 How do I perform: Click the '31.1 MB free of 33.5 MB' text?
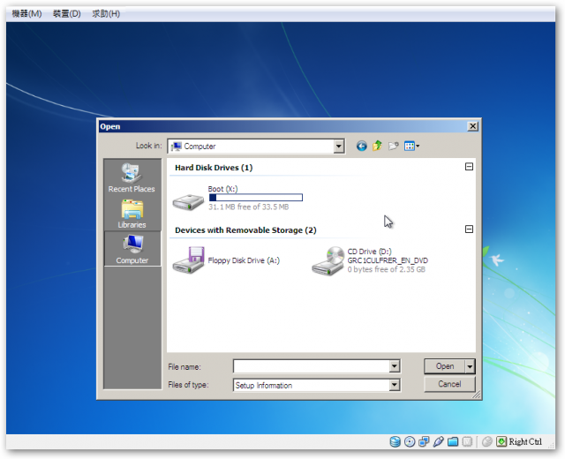pos(248,207)
